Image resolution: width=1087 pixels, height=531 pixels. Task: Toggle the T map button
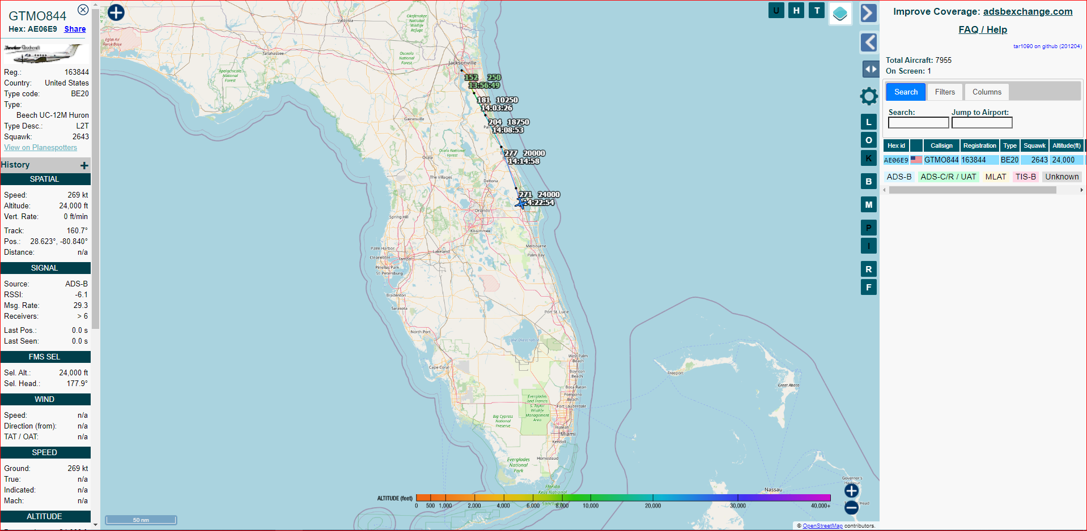(817, 10)
